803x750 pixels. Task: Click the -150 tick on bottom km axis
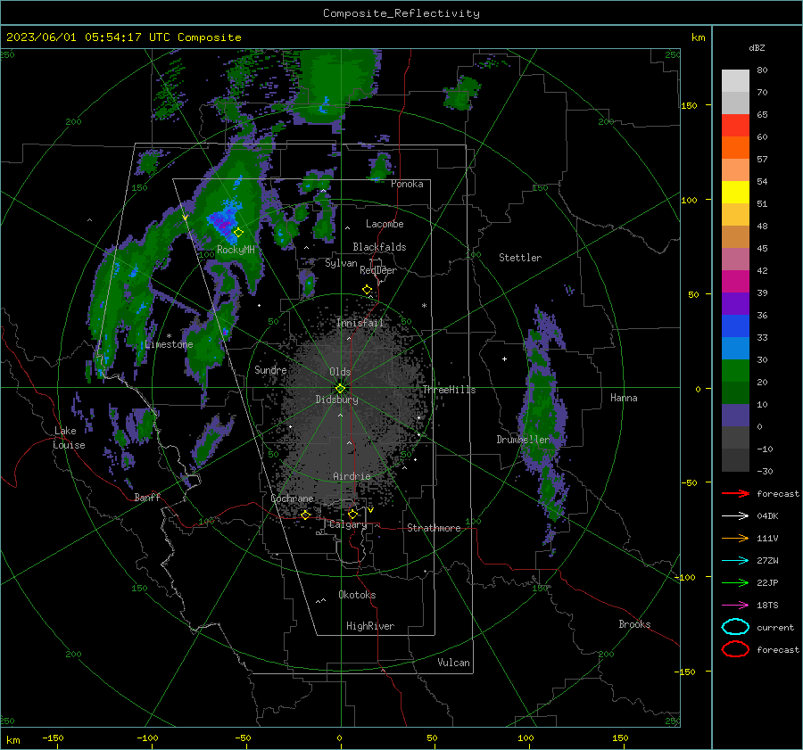tap(53, 738)
